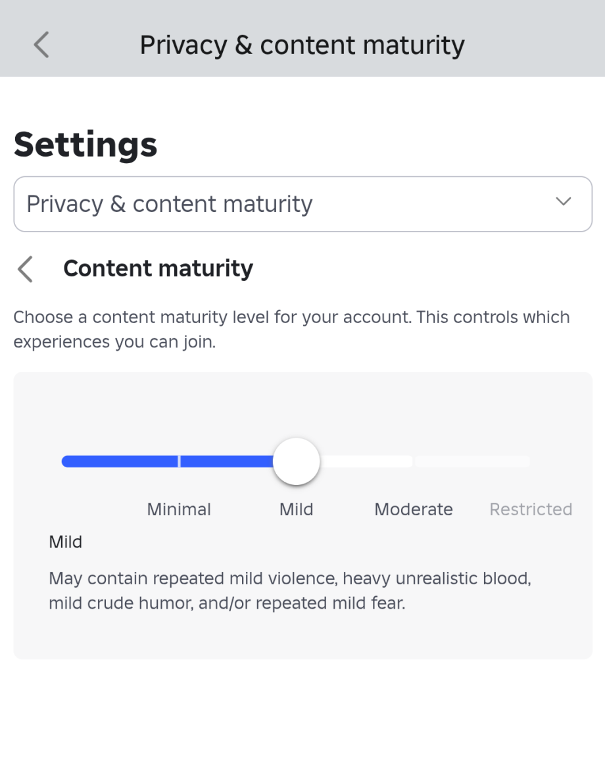Go back using the header arrow
Image resolution: width=605 pixels, height=762 pixels.
pyautogui.click(x=41, y=45)
